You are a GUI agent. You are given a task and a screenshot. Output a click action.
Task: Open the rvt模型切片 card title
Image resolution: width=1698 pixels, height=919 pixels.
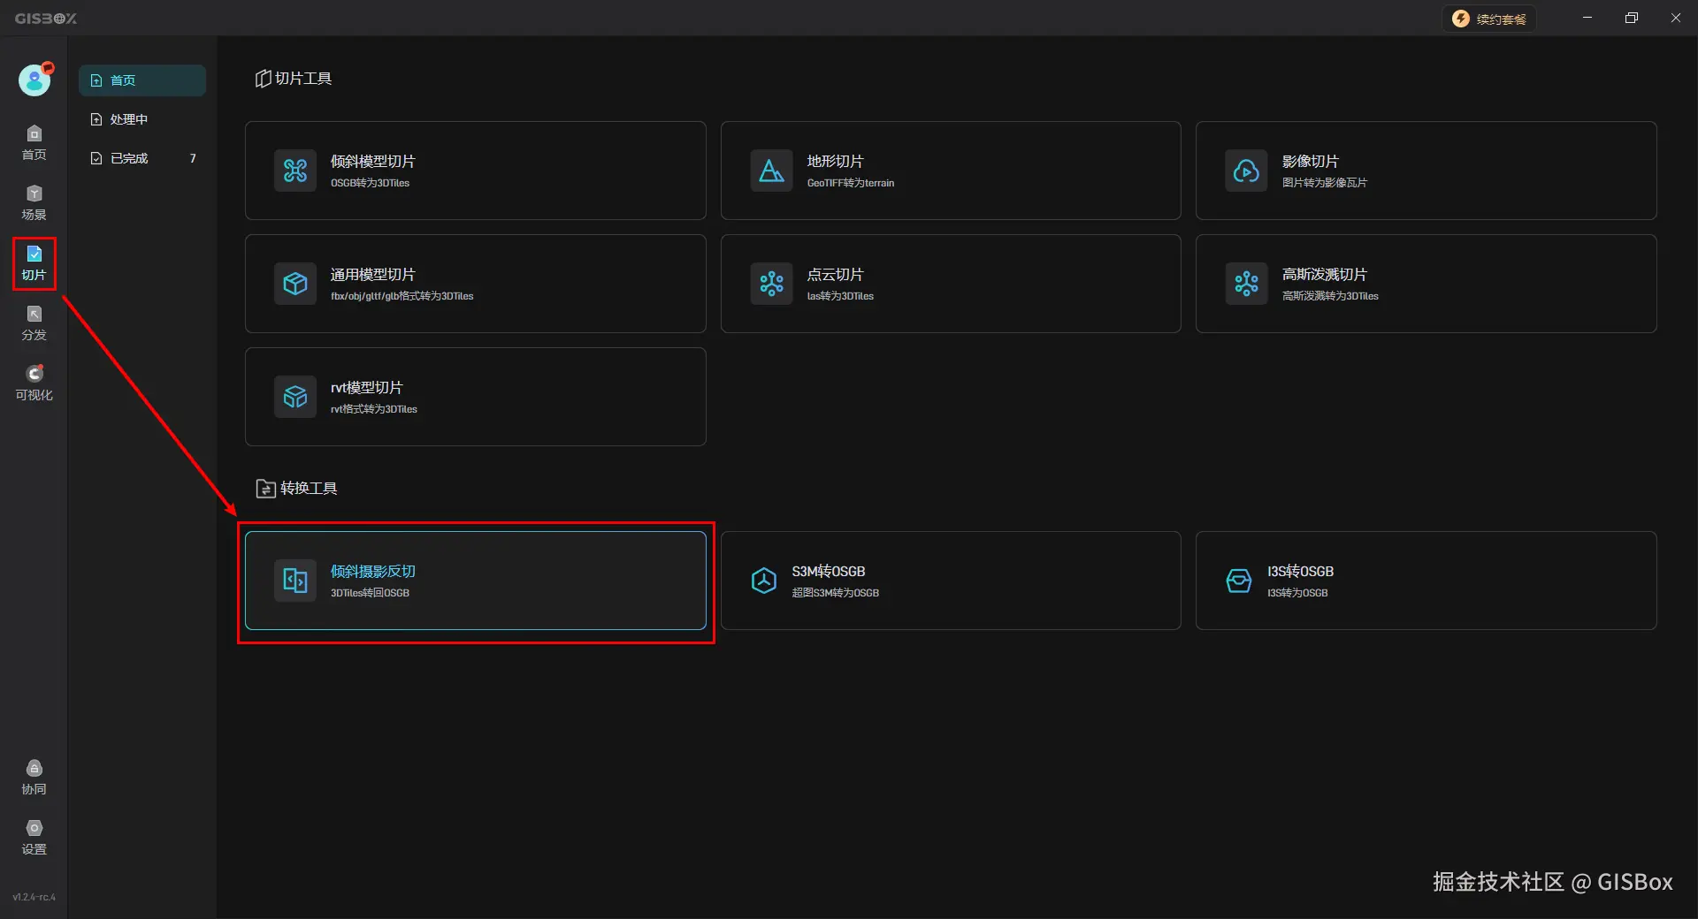point(366,388)
